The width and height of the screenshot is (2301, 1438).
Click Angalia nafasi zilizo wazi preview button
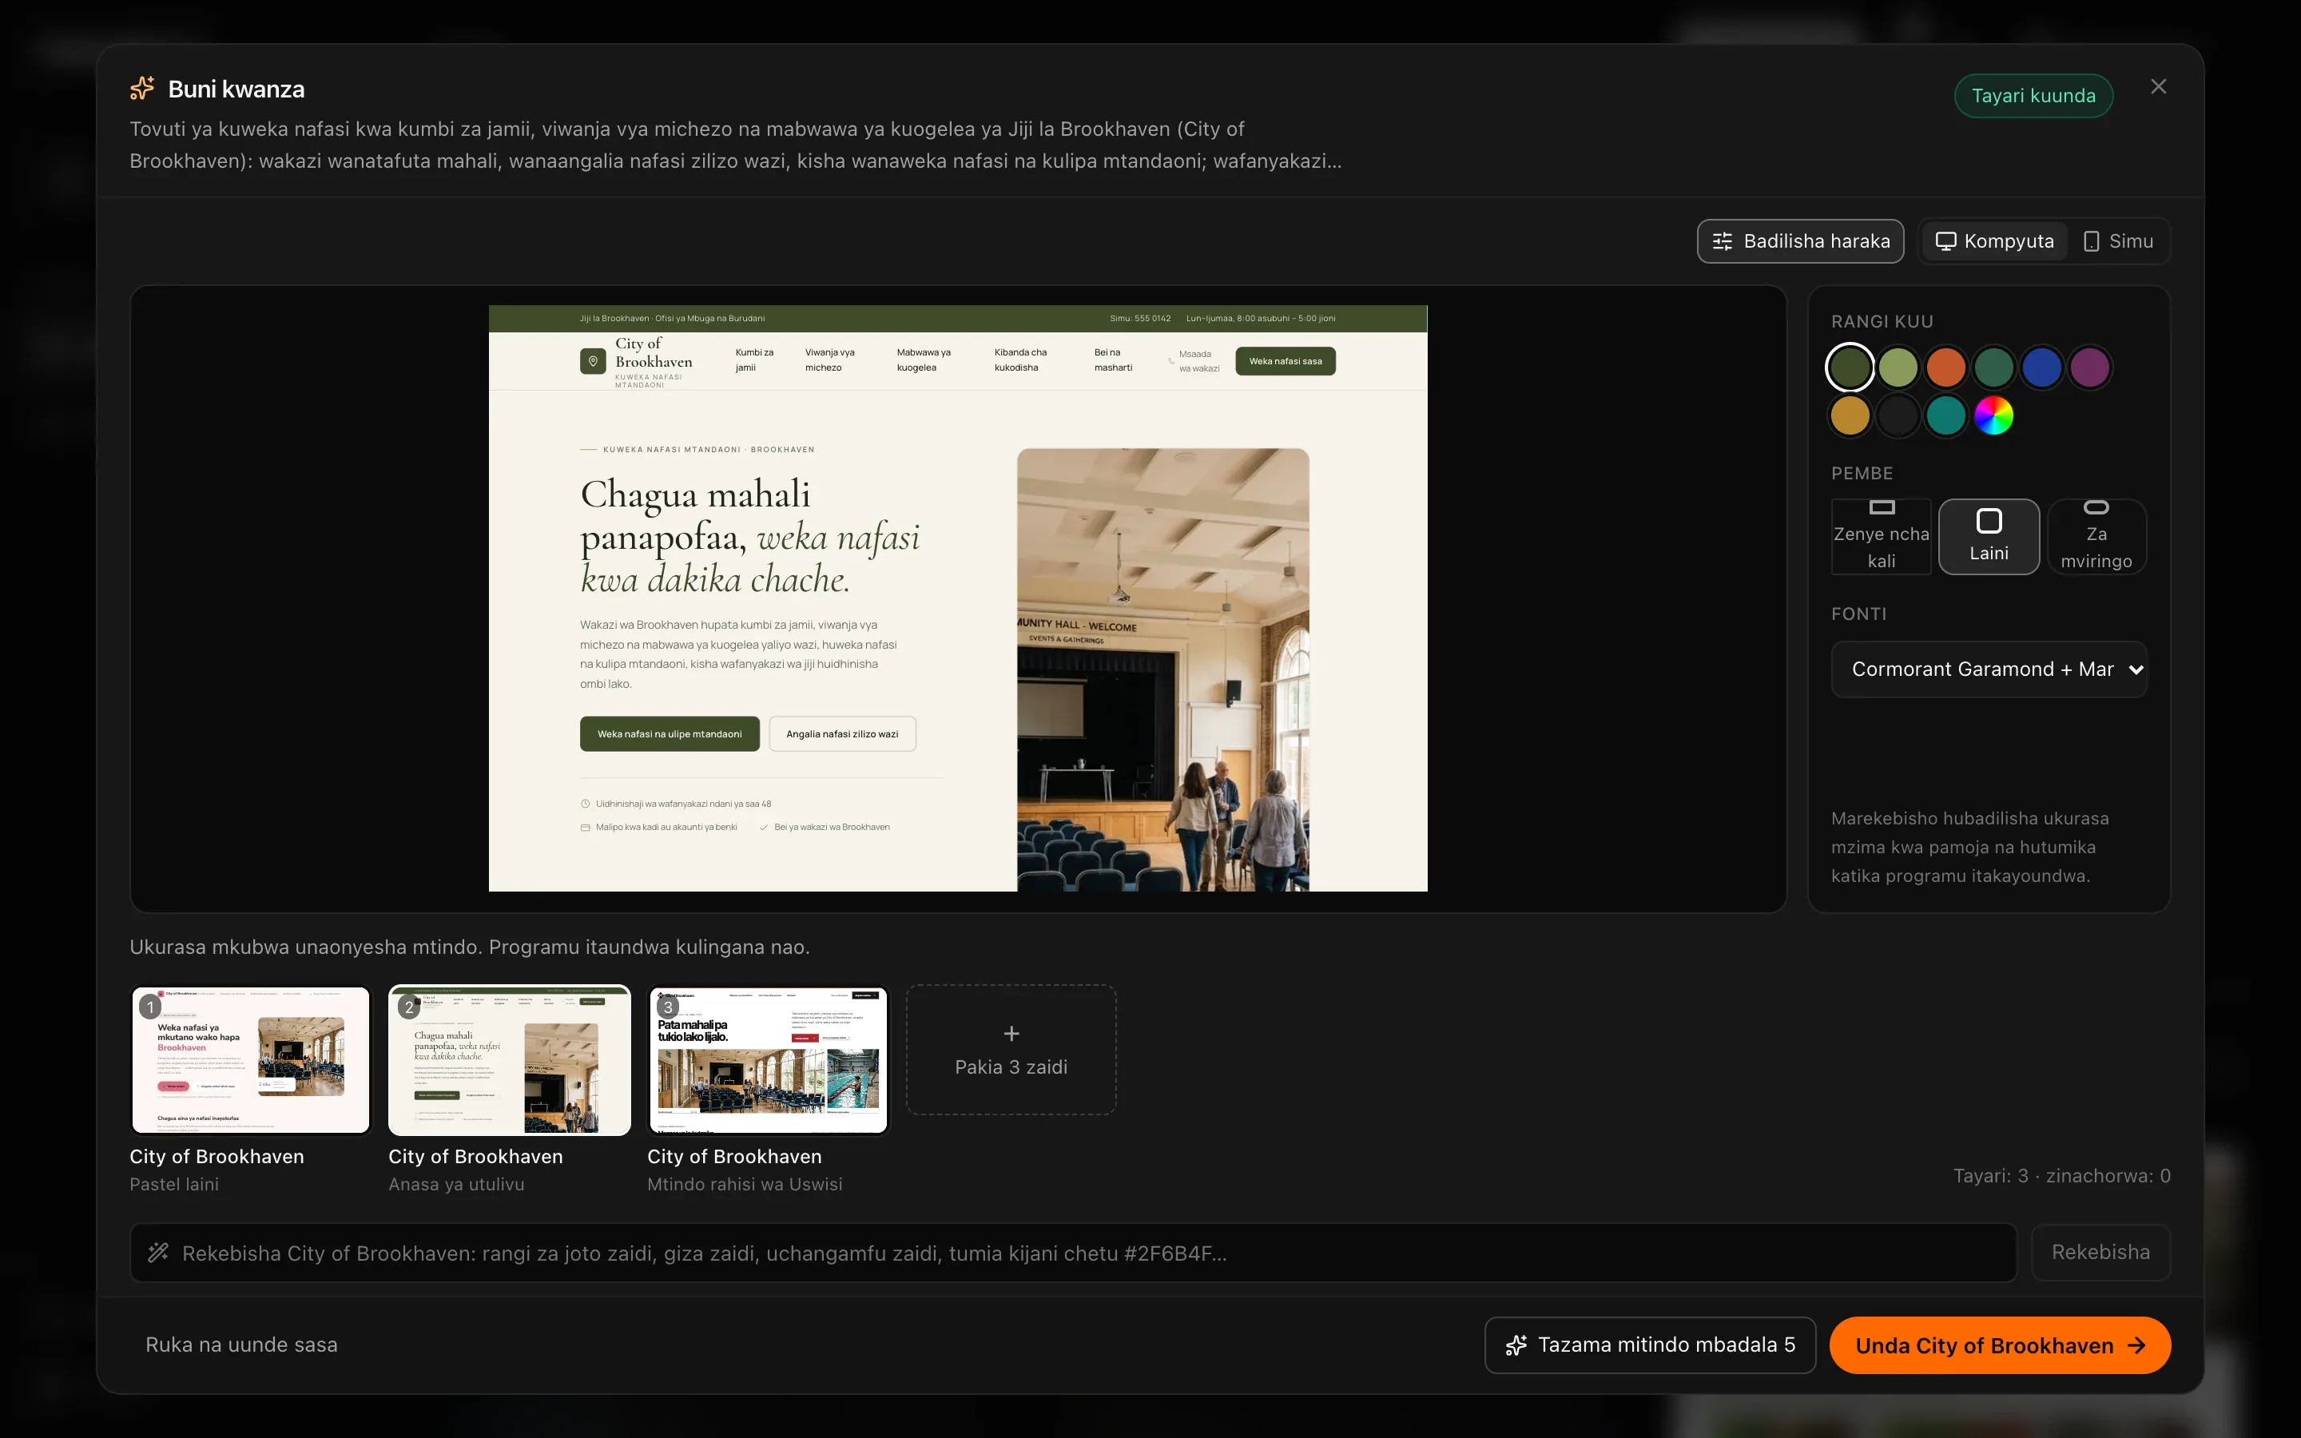[x=841, y=734]
